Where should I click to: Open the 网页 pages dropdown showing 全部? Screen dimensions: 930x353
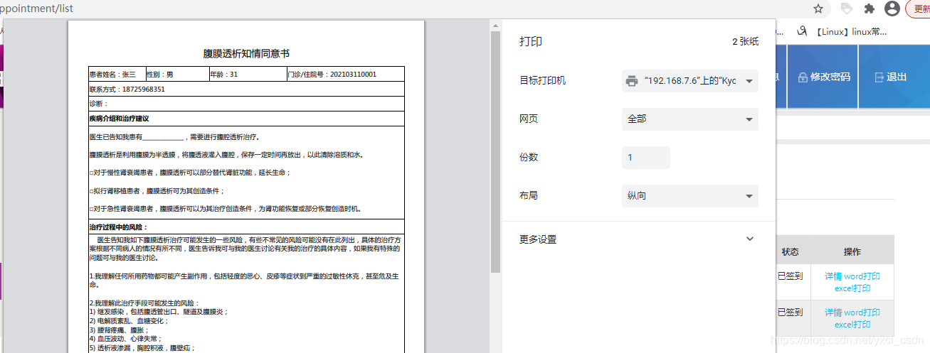click(x=690, y=119)
